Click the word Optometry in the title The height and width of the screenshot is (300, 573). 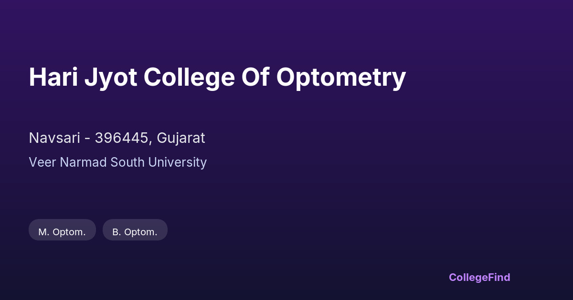coord(341,77)
